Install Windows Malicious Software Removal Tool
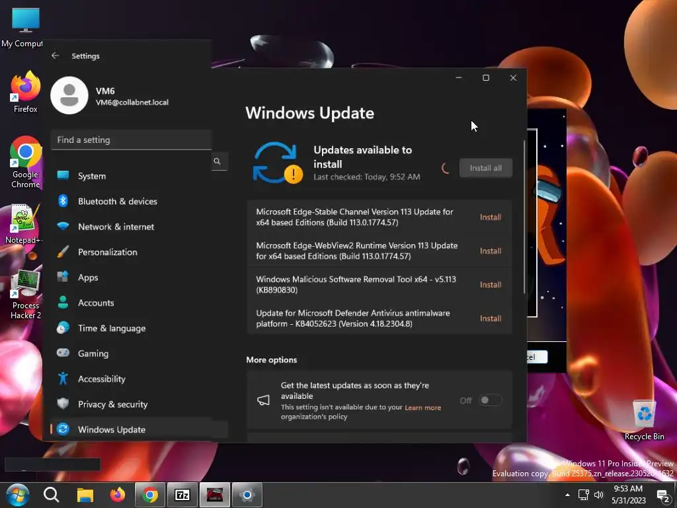The image size is (677, 508). 491,284
